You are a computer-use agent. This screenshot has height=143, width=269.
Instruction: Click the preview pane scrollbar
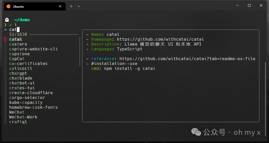point(266,90)
